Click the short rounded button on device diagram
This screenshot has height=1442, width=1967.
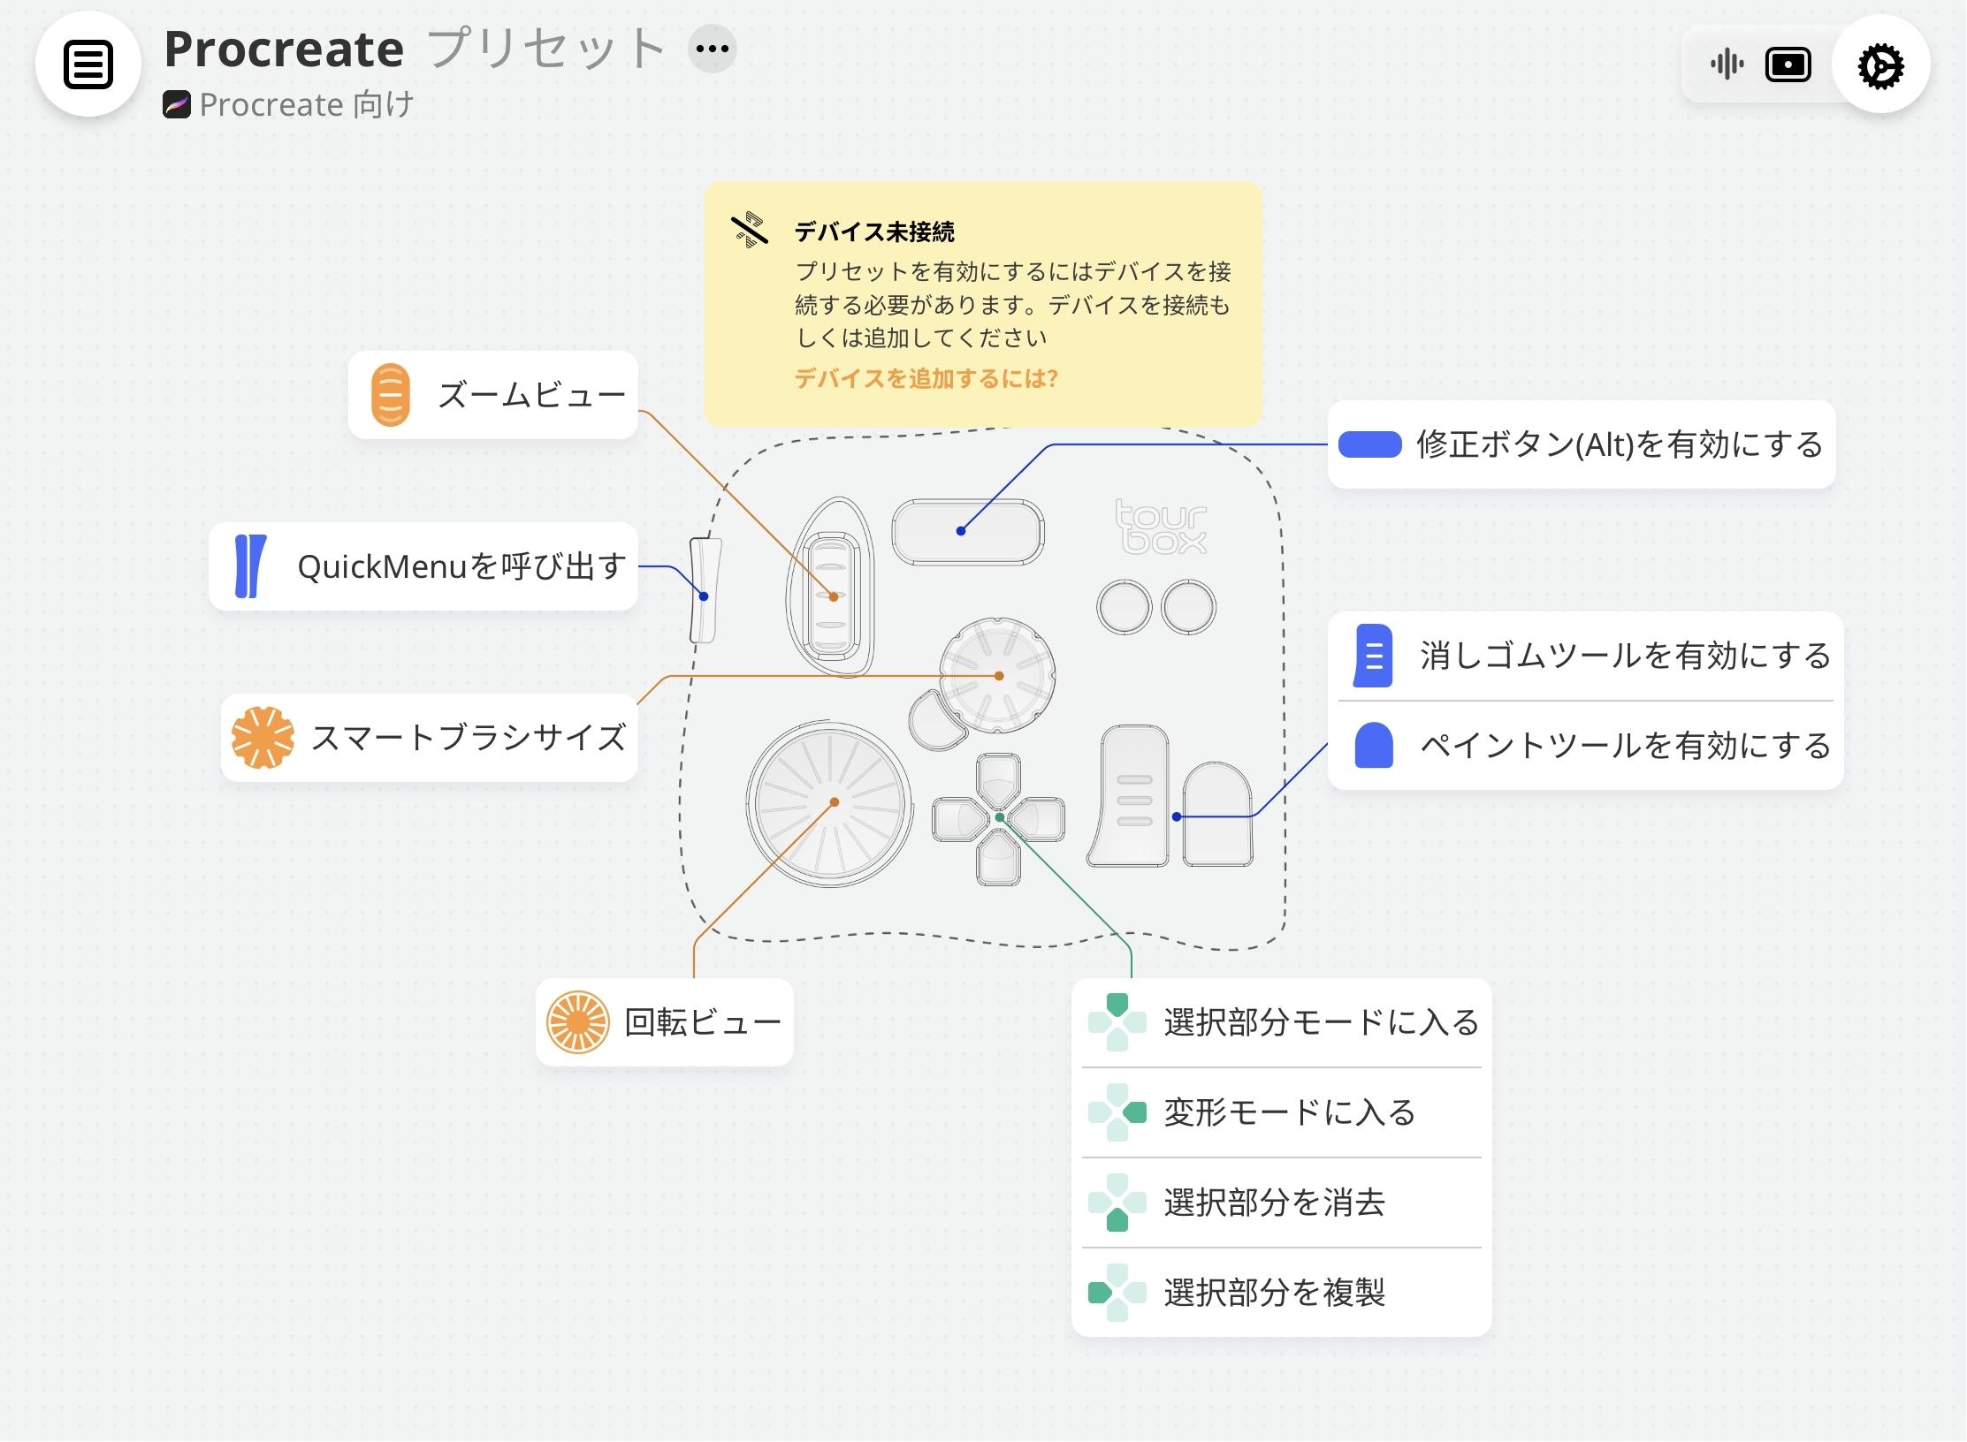(1217, 815)
